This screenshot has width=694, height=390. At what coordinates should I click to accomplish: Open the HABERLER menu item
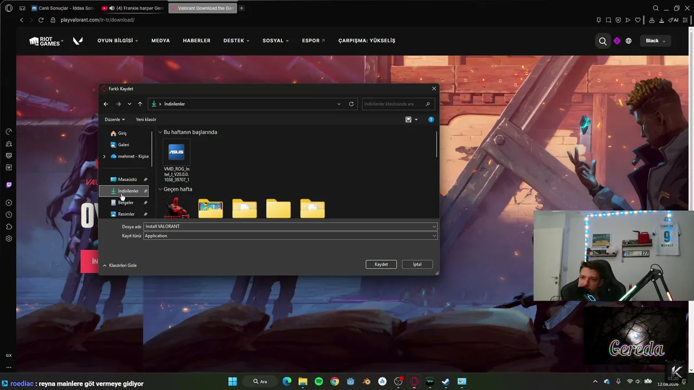pyautogui.click(x=197, y=41)
